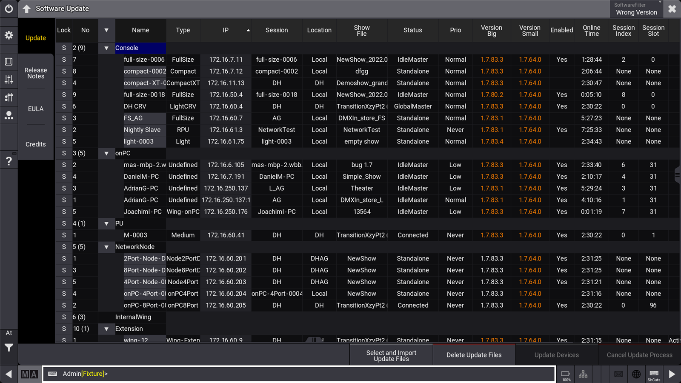This screenshot has height=383, width=681.
Task: Collapse the NetworkNode group
Action: click(106, 247)
